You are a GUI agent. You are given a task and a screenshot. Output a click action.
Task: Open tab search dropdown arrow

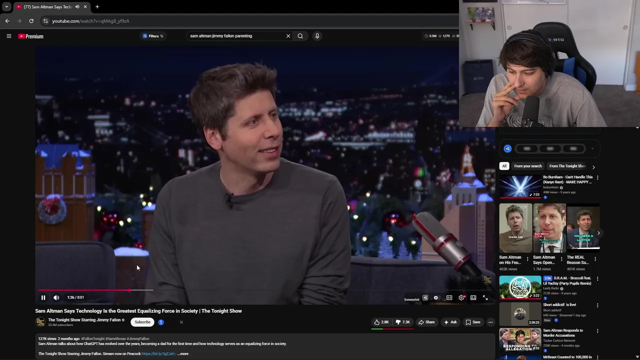tap(6, 7)
